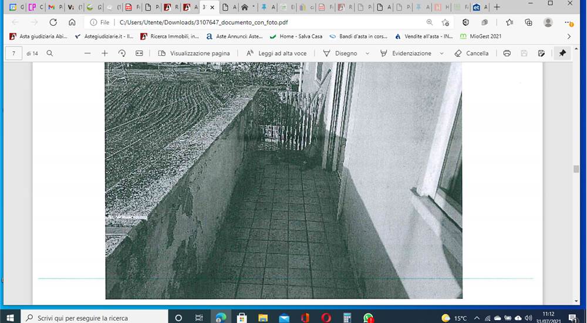The height and width of the screenshot is (323, 587).
Task: Open the shield extension icon
Action: [465, 22]
